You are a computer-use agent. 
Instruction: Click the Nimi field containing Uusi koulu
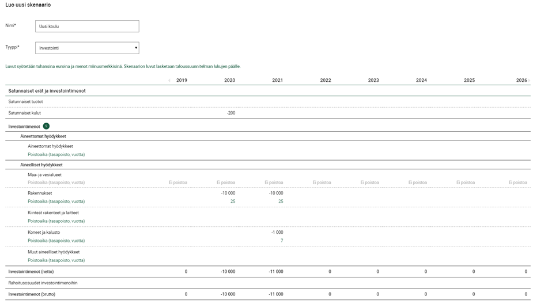87,26
